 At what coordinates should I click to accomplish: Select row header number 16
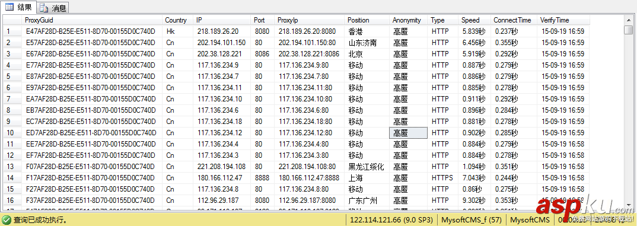(12, 200)
